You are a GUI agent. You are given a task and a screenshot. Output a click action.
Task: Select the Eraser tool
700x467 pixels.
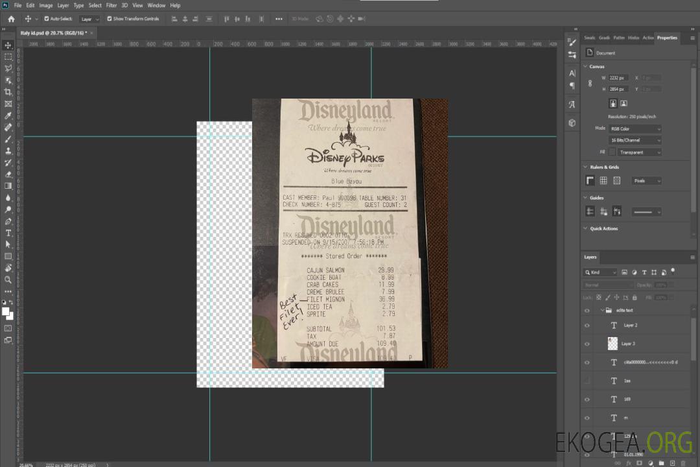[8, 174]
